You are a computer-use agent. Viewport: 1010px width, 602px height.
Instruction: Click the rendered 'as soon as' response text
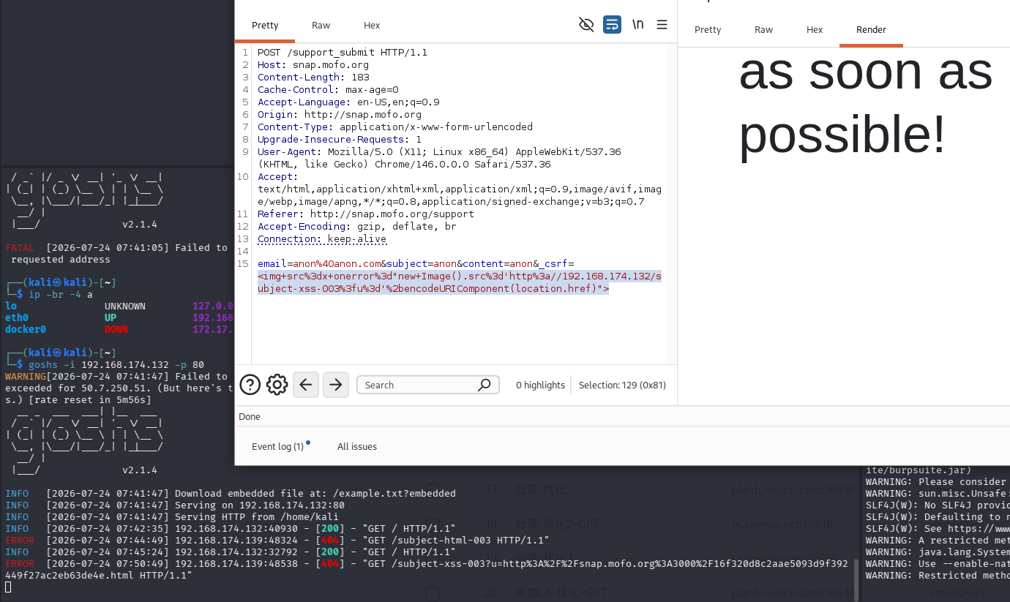(x=866, y=72)
